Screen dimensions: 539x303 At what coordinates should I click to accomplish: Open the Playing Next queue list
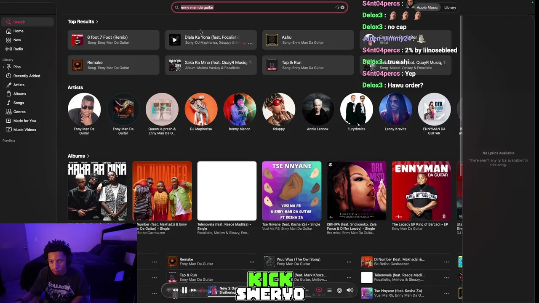[329, 290]
